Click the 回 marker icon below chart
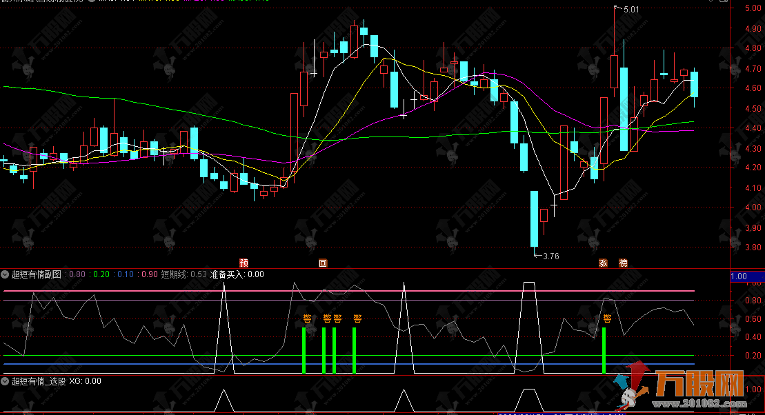 coord(322,263)
